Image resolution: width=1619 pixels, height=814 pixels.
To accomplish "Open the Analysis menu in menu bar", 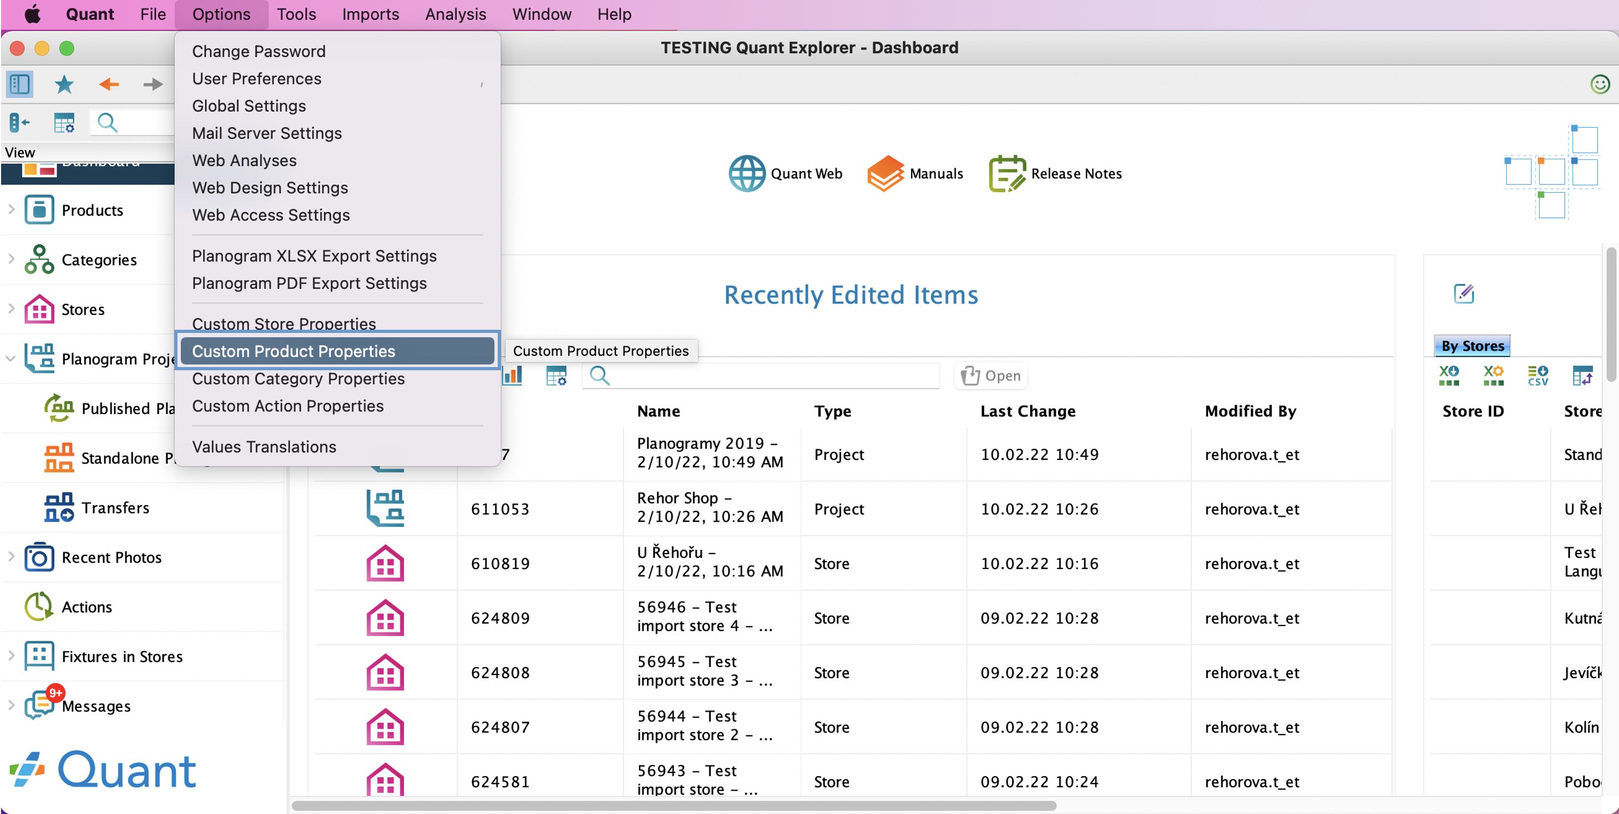I will 455,14.
